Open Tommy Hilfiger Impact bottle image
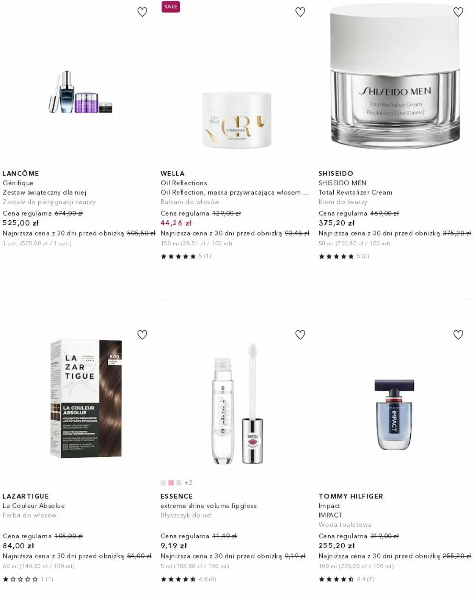The width and height of the screenshot is (474, 599). 394,414
